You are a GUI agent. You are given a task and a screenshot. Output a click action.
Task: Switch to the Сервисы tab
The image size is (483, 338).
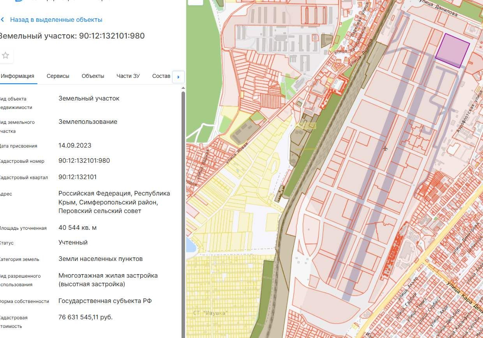pyautogui.click(x=58, y=76)
